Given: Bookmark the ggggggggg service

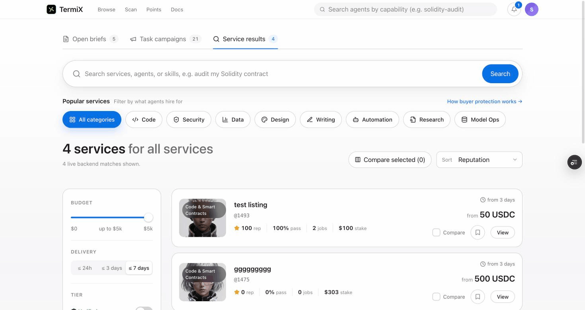Looking at the screenshot, I should coord(478,296).
